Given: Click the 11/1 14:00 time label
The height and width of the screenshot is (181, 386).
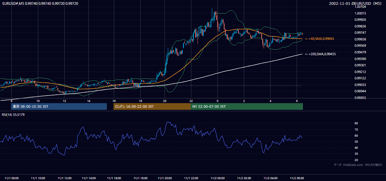Looking at the screenshot, I should [89, 178].
